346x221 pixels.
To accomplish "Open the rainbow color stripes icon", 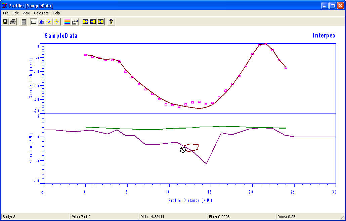I will point(67,22).
